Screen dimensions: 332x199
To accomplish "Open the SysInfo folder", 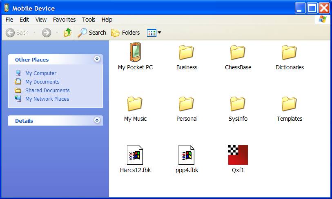I will pyautogui.click(x=238, y=104).
